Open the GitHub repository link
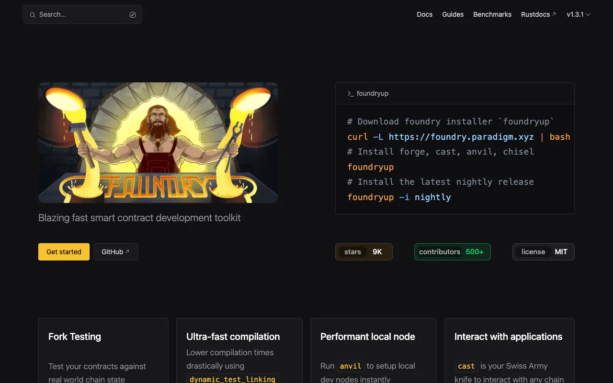This screenshot has width=613, height=383. click(x=115, y=251)
